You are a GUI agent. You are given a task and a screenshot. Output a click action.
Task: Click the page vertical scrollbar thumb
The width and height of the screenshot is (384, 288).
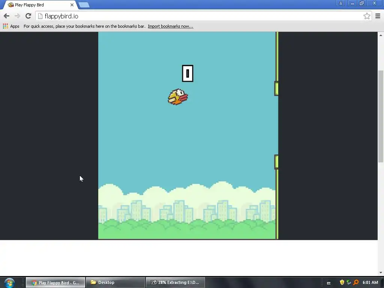[381, 116]
